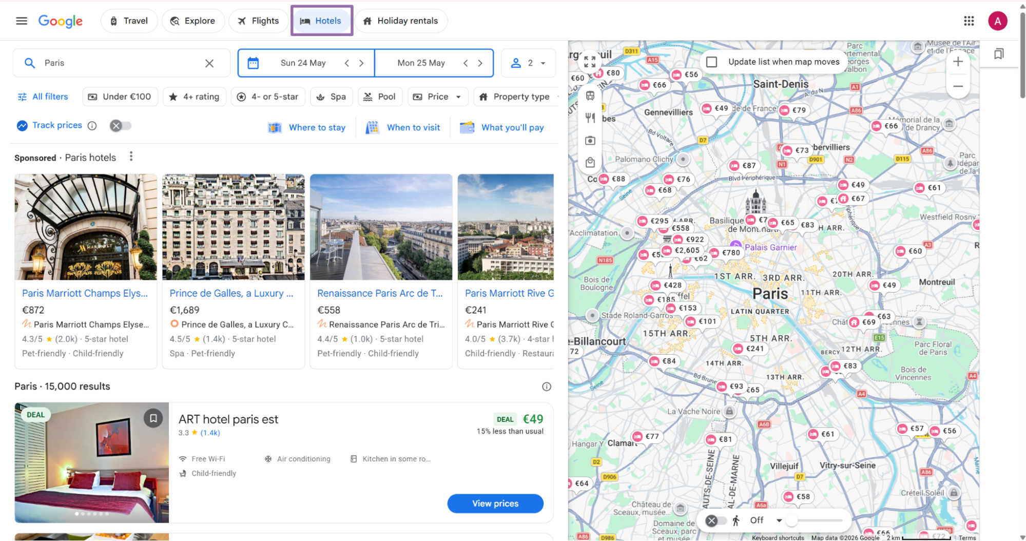Viewport: 1026px width, 541px height.
Task: Switch to the Travel tab
Action: [x=129, y=21]
